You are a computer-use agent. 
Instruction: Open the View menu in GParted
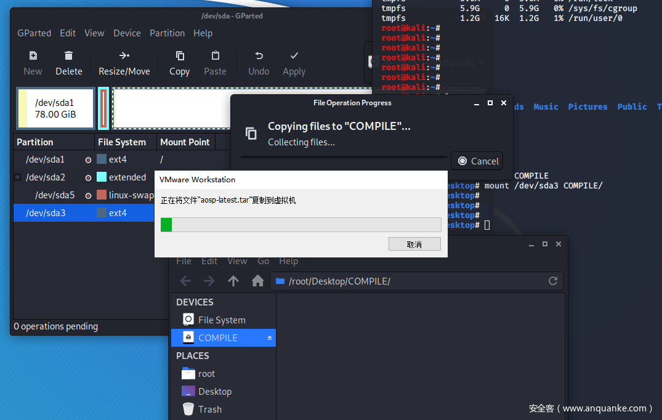[94, 33]
